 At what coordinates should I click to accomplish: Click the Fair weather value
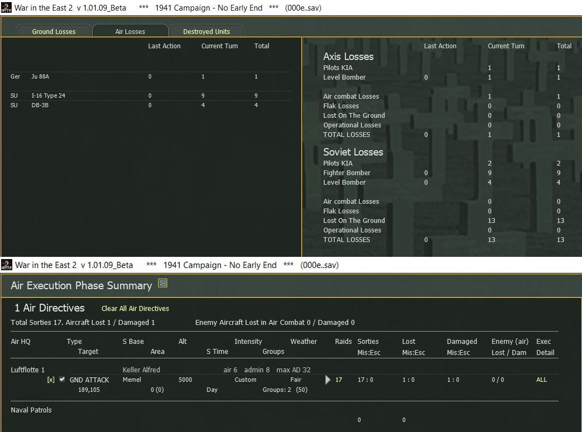pos(296,379)
